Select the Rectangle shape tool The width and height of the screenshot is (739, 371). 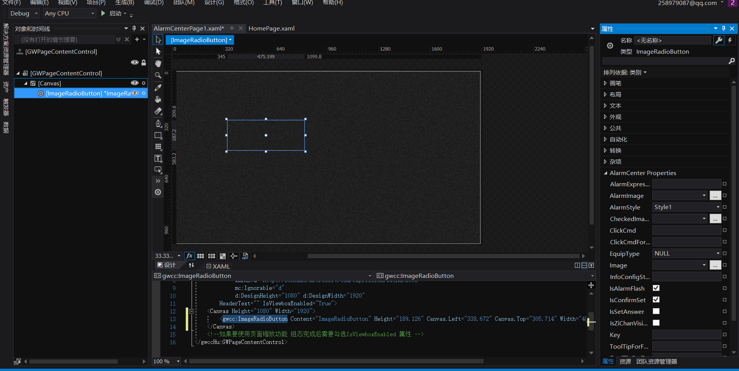click(x=158, y=135)
